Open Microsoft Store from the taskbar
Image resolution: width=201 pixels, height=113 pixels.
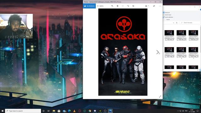click(59, 111)
